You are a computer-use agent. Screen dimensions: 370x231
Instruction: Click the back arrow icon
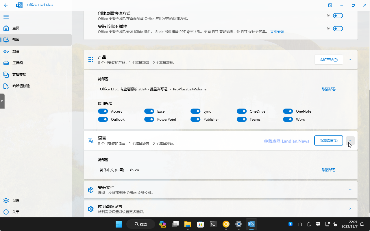6,5
